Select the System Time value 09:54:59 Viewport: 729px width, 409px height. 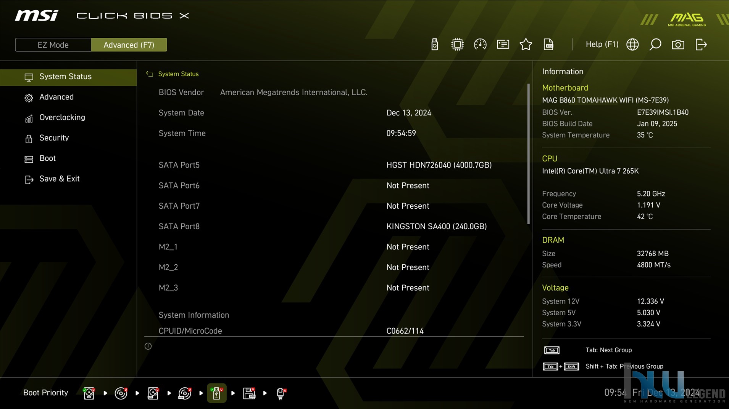(x=401, y=133)
